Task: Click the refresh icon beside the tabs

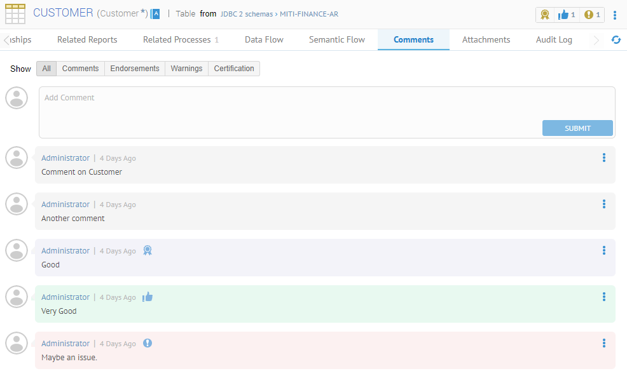Action: coord(616,40)
